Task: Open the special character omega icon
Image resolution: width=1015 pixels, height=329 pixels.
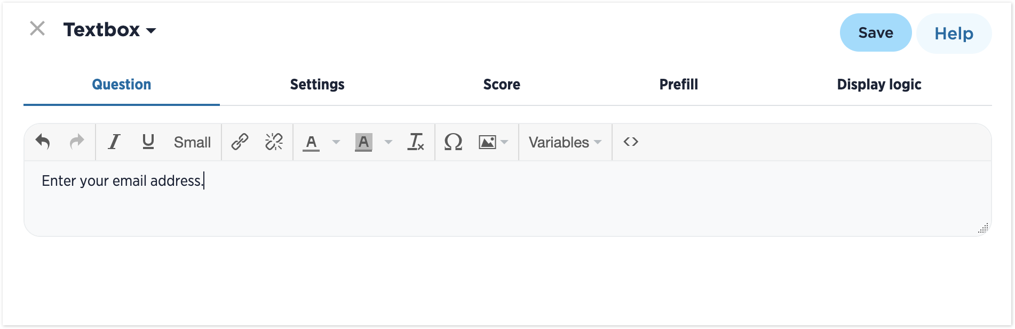Action: point(453,142)
